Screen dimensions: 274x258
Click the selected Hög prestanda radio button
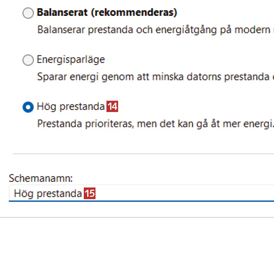coord(28,107)
